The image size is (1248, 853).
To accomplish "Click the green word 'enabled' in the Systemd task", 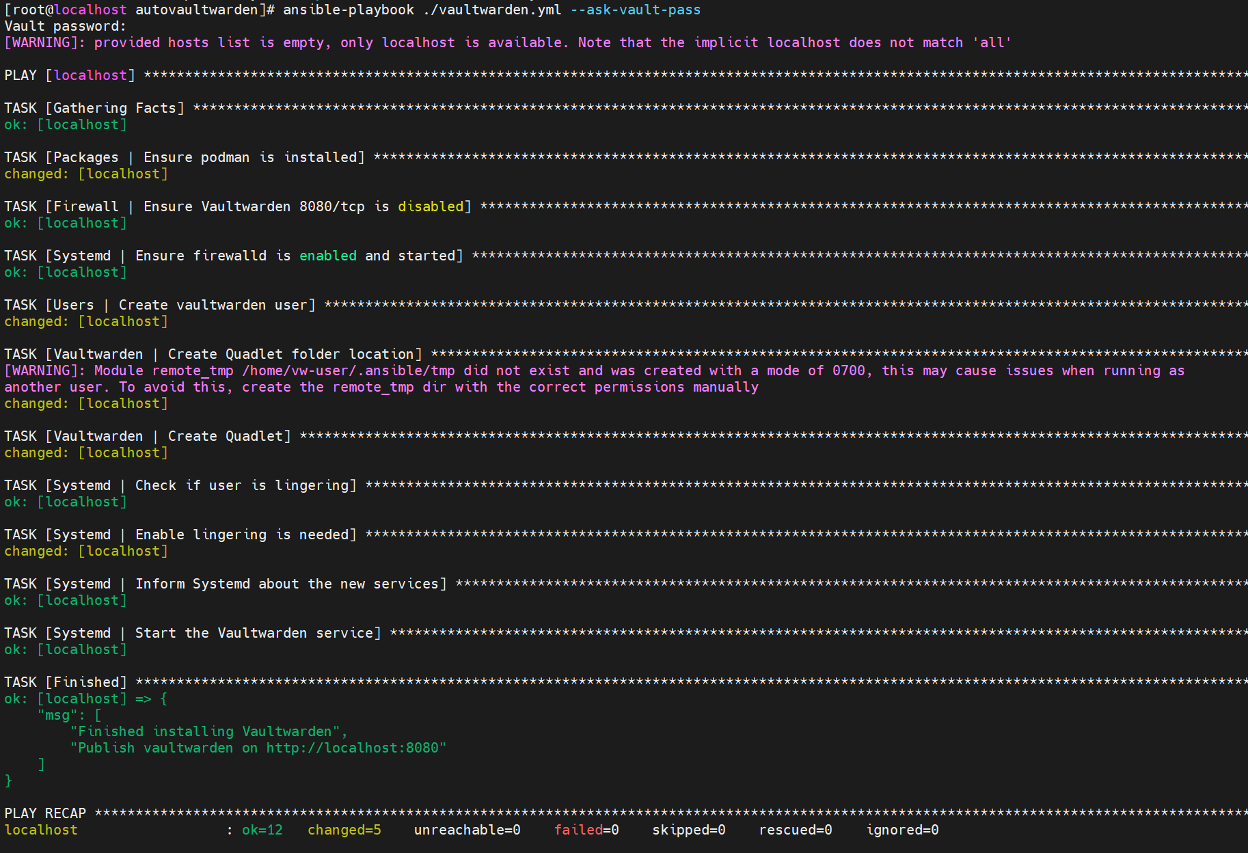I will (x=328, y=256).
